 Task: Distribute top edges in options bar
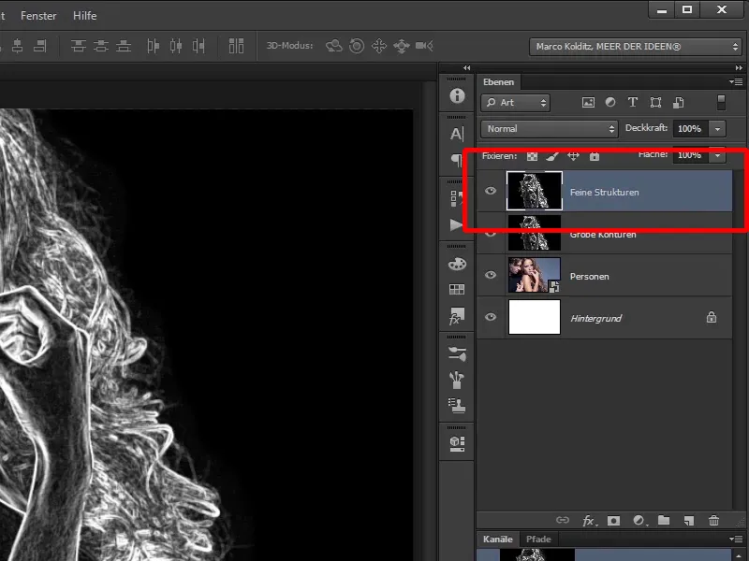point(79,46)
